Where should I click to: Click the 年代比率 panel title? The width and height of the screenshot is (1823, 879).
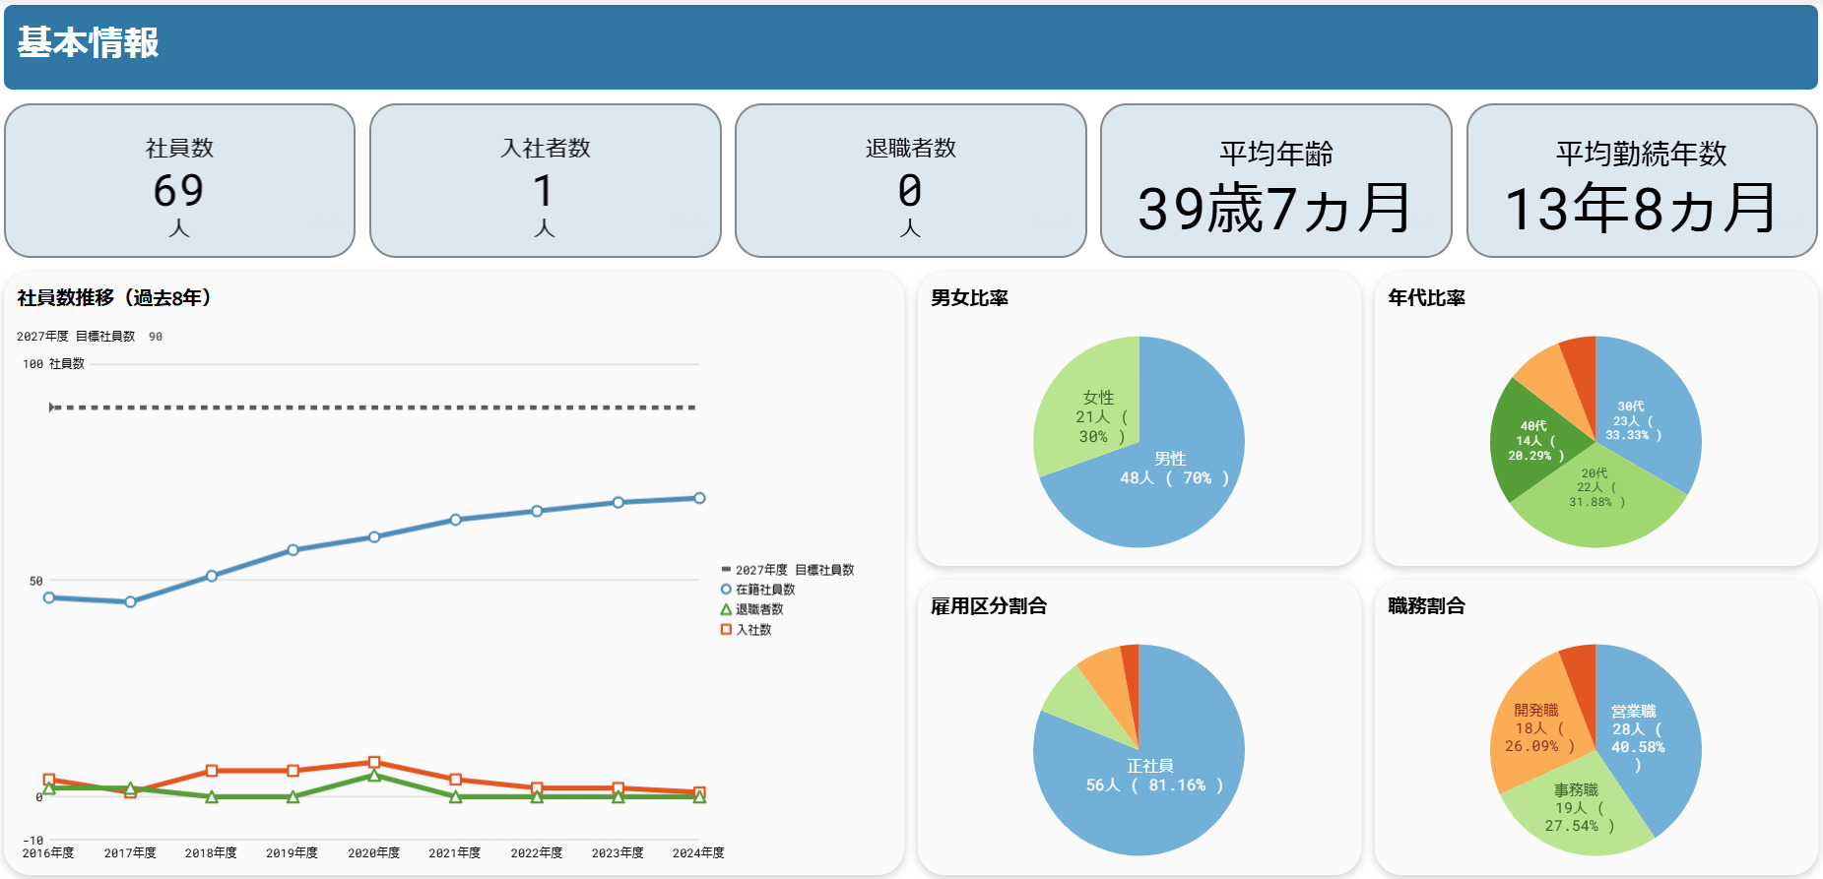pyautogui.click(x=1426, y=297)
